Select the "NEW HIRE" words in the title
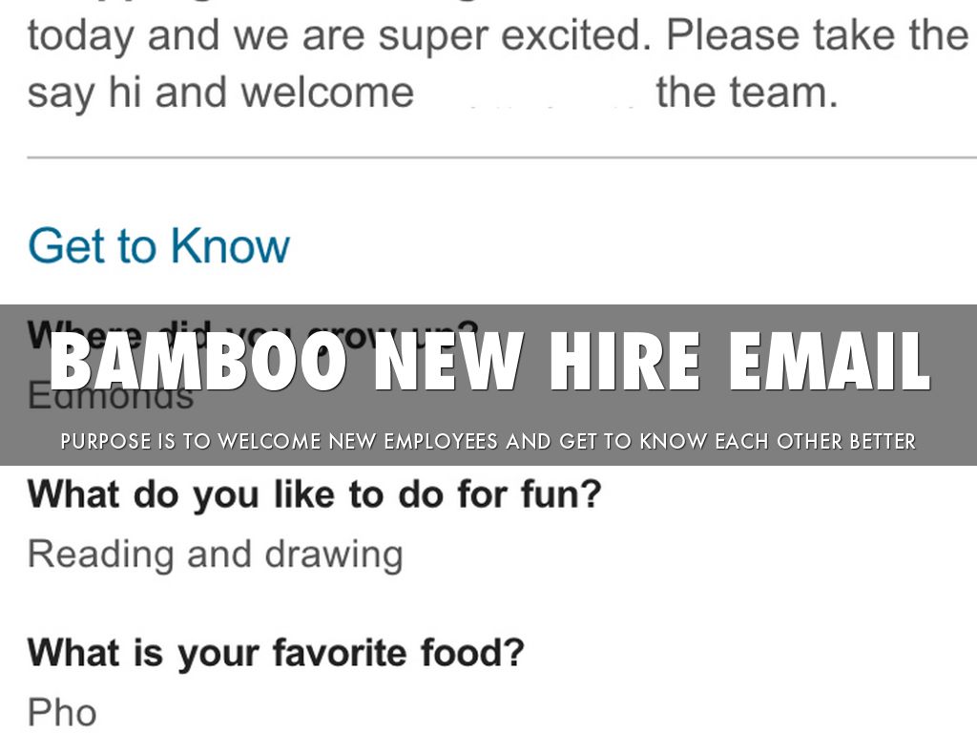The width and height of the screenshot is (977, 733). (526, 362)
